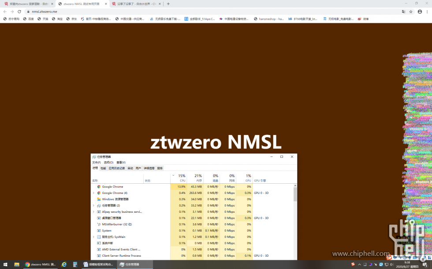Show hidden system tray icons
Screen dimensions: 432x269
(359, 265)
